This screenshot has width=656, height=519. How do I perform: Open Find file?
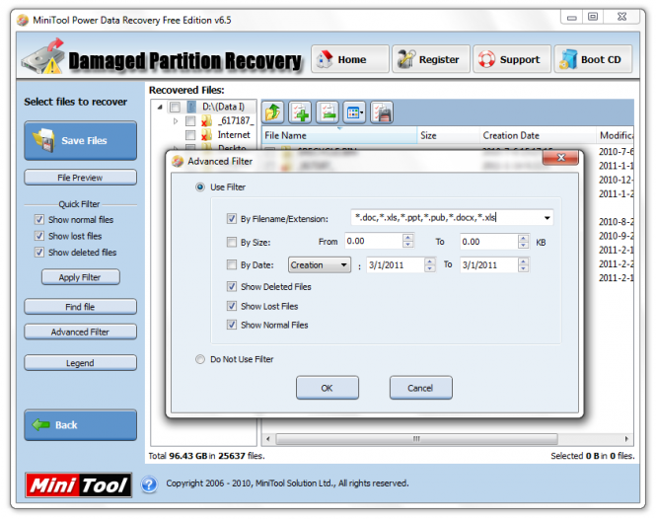(x=80, y=307)
